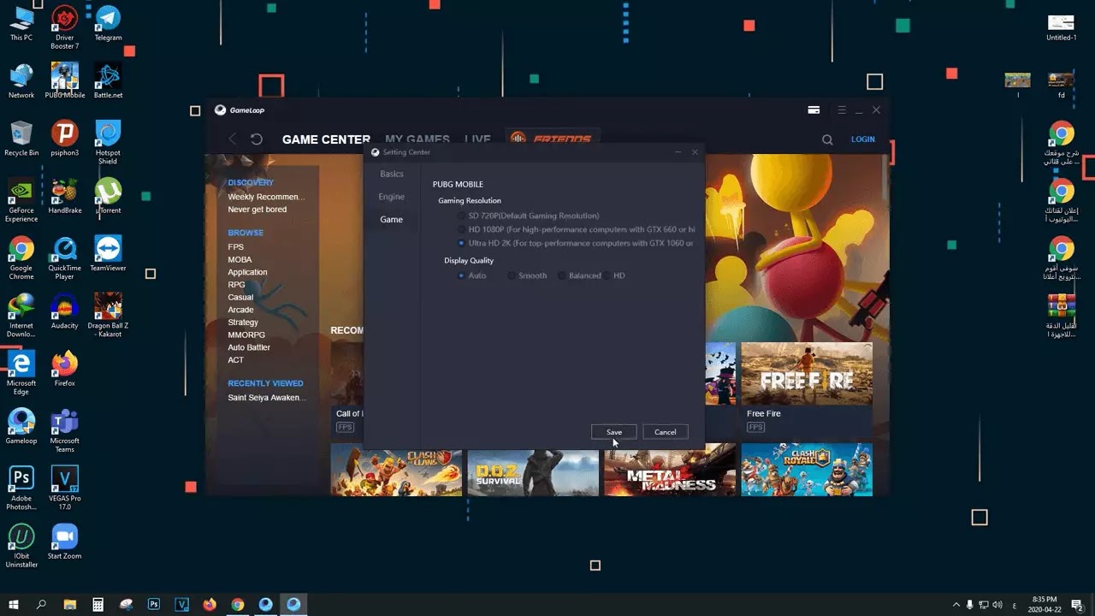
Task: Save the Setting Center changes
Action: [x=614, y=432]
